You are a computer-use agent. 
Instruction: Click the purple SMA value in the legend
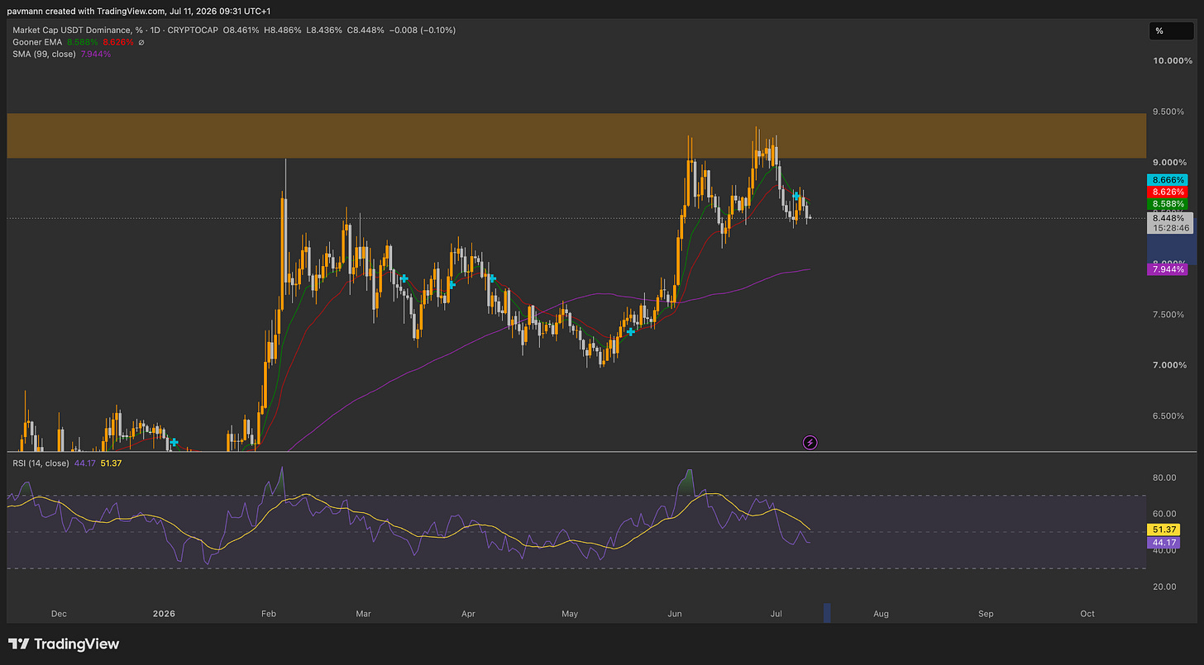click(95, 54)
